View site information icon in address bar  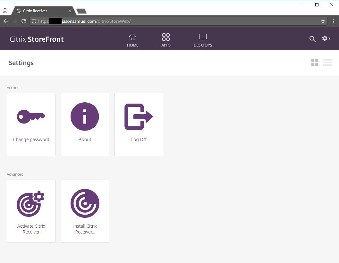pos(34,21)
